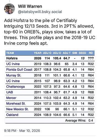Click the UC Irvine 2015 team link
100x138 pixels.
(x=13, y=81)
